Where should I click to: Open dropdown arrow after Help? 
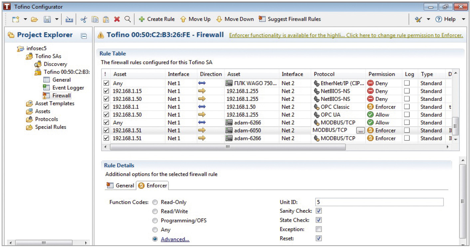tap(463, 19)
